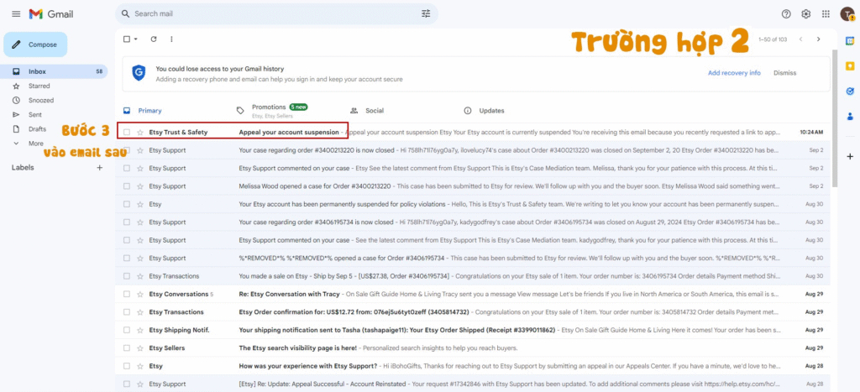Refresh the inbox with the reload icon

154,39
